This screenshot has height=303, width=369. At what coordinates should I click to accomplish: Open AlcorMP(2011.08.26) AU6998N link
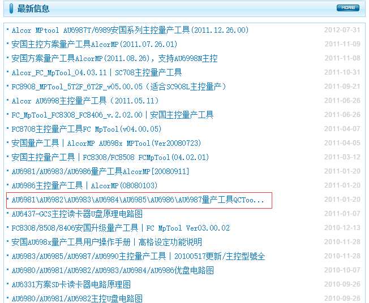coord(115,58)
